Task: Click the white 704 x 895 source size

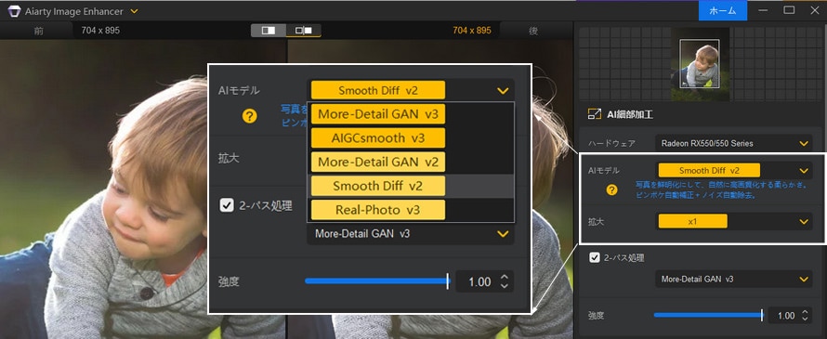Action: (100, 31)
